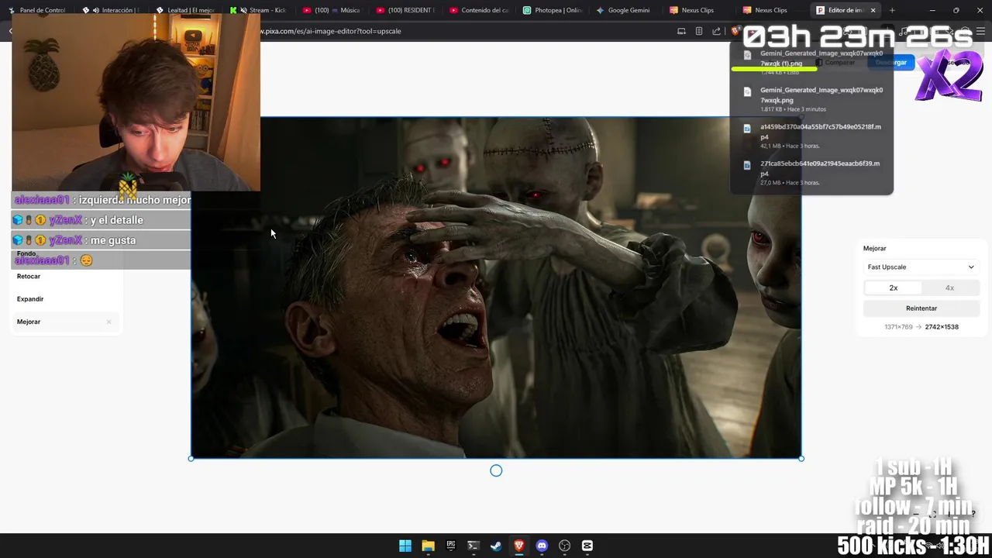This screenshot has width=992, height=558.
Task: Open Discord from the taskbar
Action: point(542,546)
